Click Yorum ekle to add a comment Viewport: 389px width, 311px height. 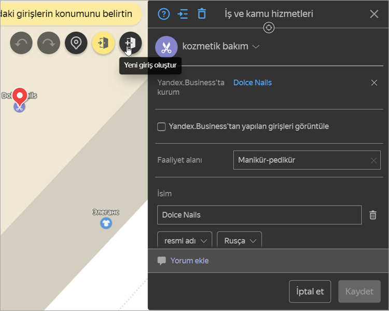click(189, 261)
